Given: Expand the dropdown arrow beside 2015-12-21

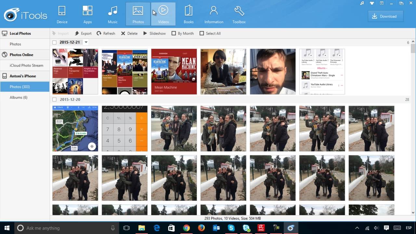Looking at the screenshot, I should (86, 42).
